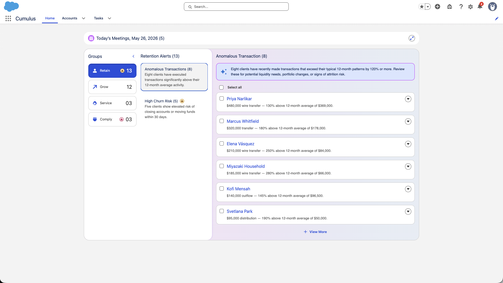Click Today's Meetings, May 26, 2026 header
Viewport: 503px width, 283px height.
pos(130,38)
